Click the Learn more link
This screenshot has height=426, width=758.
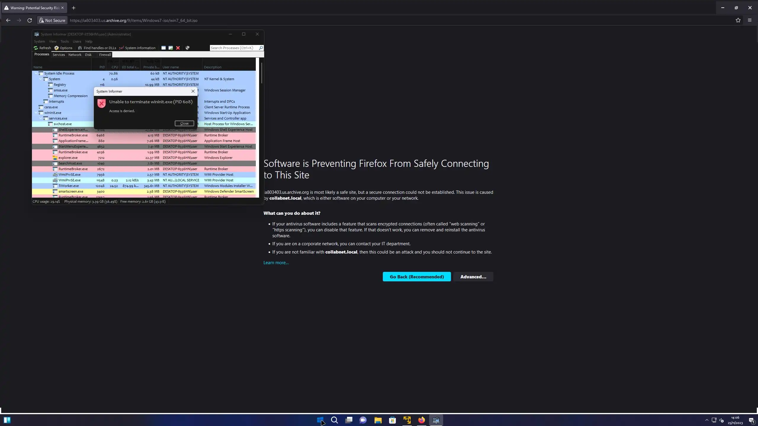(x=276, y=263)
